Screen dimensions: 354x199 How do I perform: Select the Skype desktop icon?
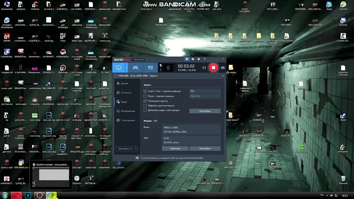(x=329, y=6)
